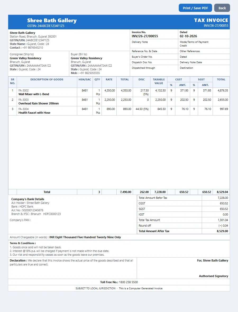Select the Wall Mixer with L-Bend item
Viewport: 238px width, 312px height.
(x=34, y=94)
